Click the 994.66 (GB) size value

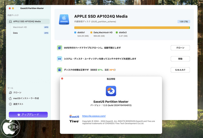coord(99,36)
